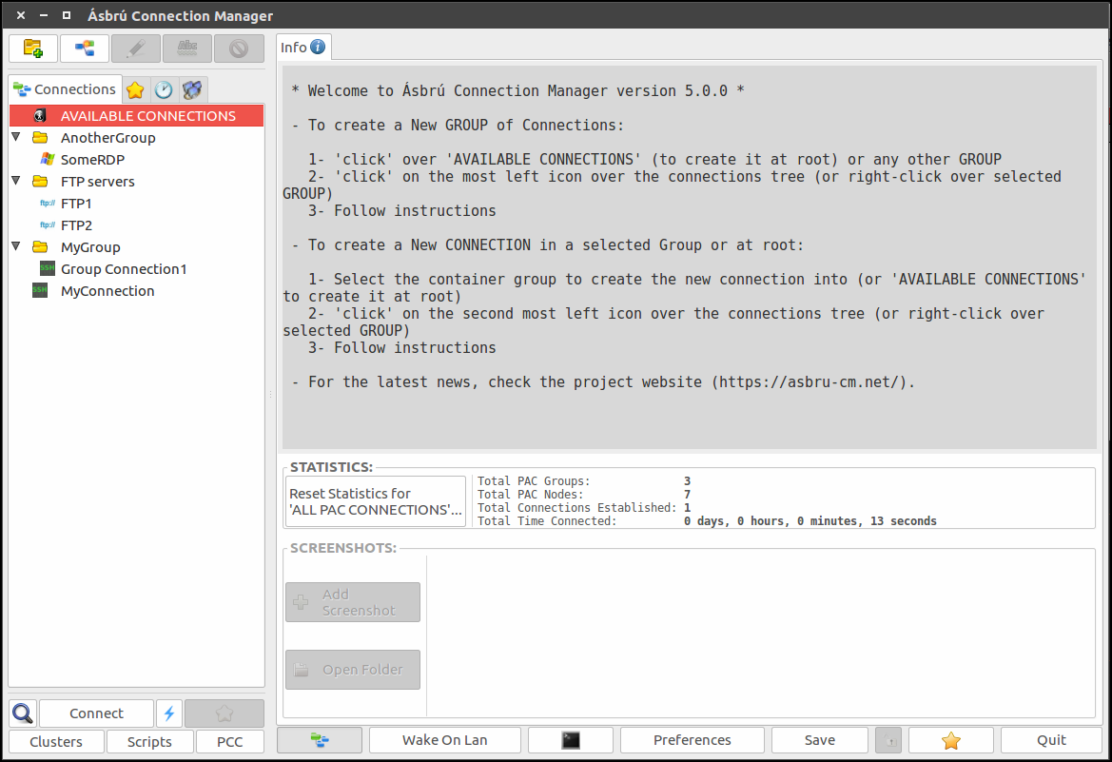The width and height of the screenshot is (1112, 762).
Task: Click the AnotherGroup folder icon
Action: (40, 138)
